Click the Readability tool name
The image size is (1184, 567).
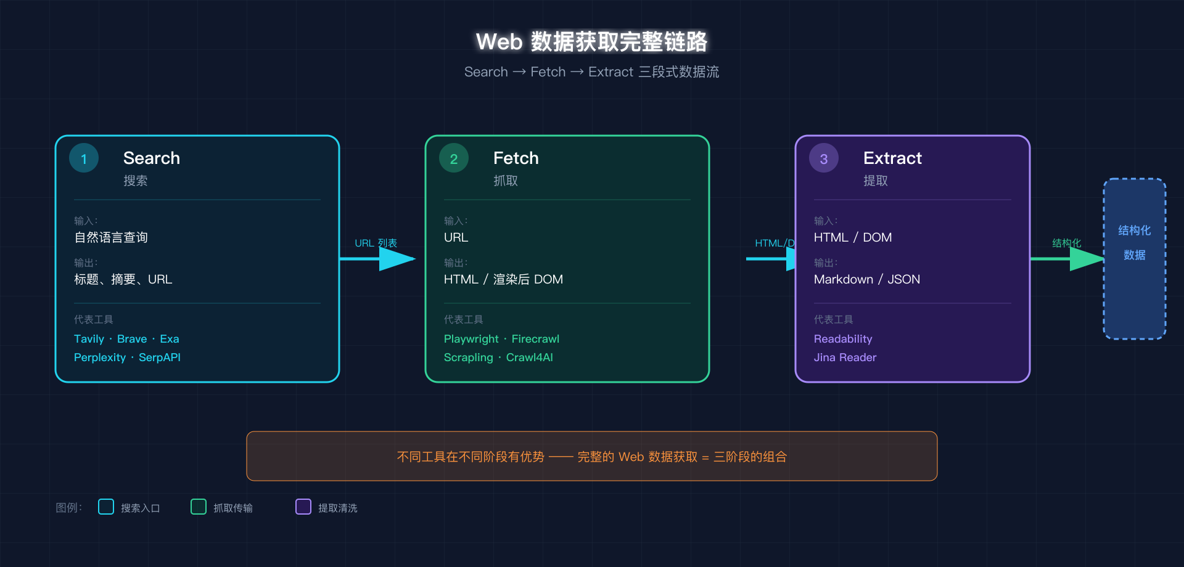(x=843, y=339)
